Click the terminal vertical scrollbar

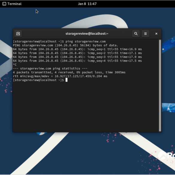(160, 86)
